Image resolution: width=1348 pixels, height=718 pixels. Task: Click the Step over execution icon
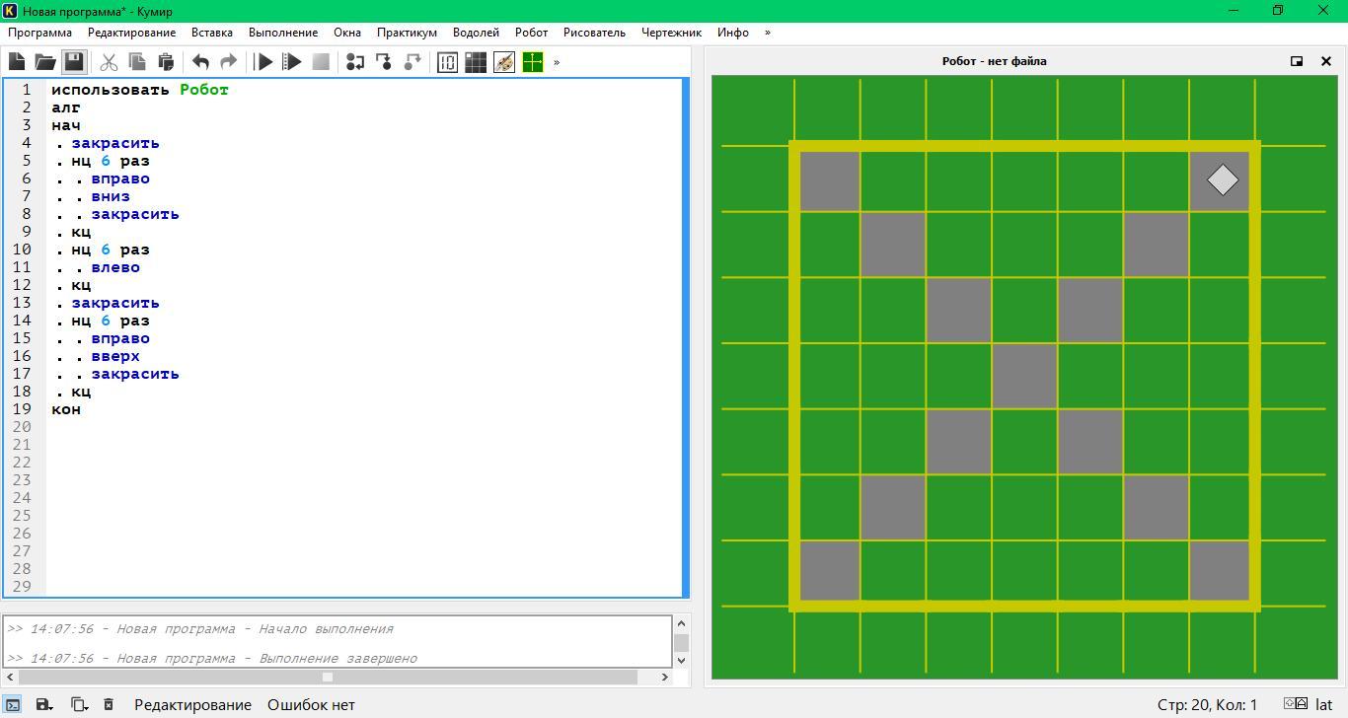[x=355, y=62]
